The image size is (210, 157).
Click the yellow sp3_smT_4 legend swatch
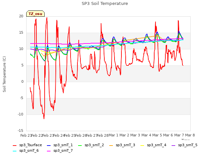142,145
